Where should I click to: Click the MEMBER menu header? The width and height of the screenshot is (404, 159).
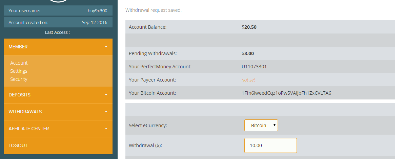click(x=18, y=47)
